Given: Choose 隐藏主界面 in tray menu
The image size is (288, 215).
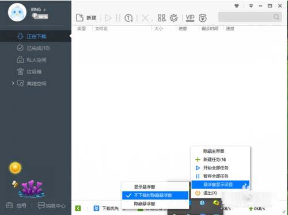Looking at the screenshot, I should (x=221, y=151).
